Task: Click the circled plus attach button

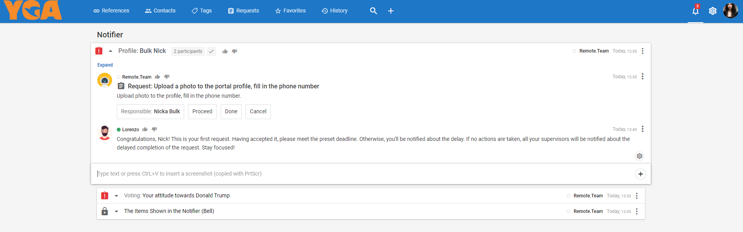Action: coord(641,174)
